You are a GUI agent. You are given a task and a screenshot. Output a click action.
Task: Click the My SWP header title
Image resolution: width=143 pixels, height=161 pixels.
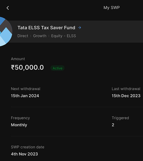(111, 8)
